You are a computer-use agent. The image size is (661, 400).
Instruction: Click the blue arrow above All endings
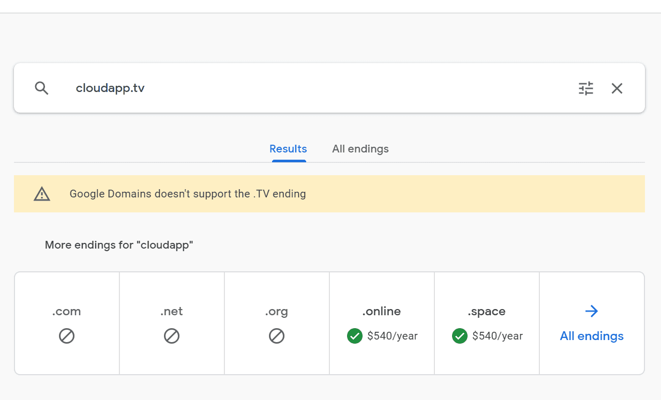(x=592, y=311)
